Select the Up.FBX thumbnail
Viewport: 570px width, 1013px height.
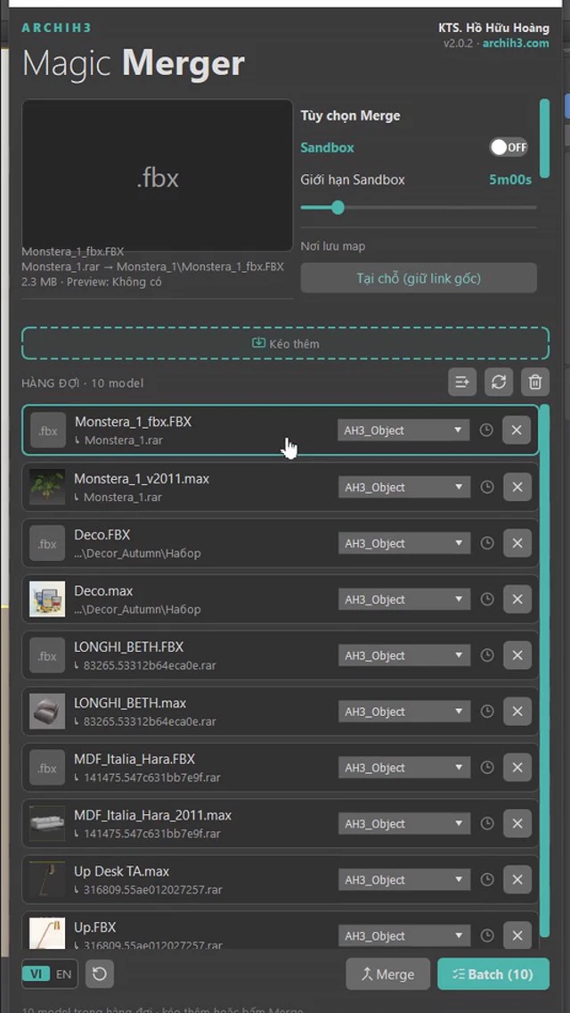[x=47, y=934]
